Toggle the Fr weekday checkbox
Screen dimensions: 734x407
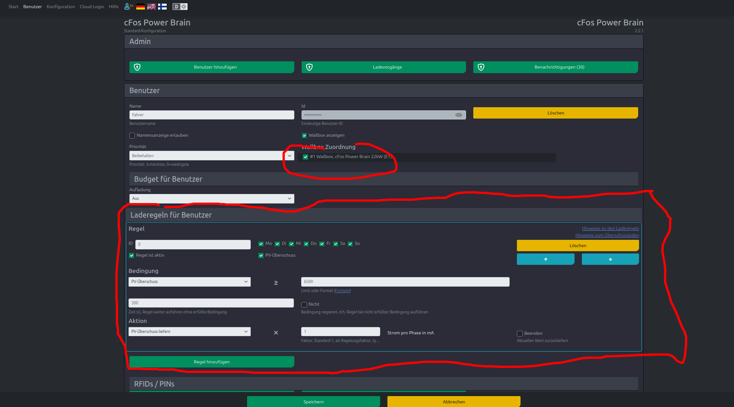pyautogui.click(x=322, y=243)
